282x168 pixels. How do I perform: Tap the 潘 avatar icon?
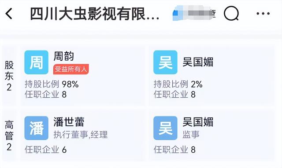tap(37, 128)
